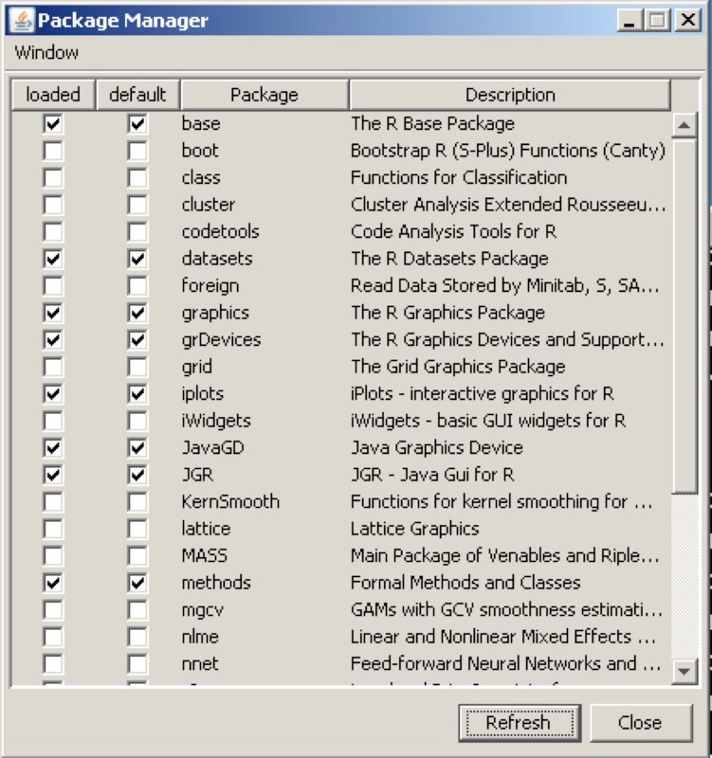Minimize the Package Manager window
This screenshot has height=758, width=712.
630,20
